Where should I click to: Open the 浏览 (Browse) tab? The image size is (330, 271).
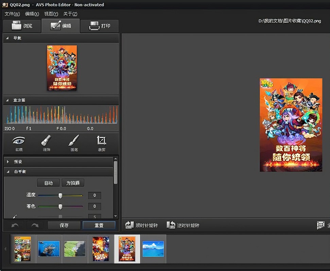(22, 26)
